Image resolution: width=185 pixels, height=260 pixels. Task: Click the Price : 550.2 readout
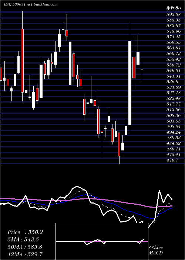pos(25,232)
